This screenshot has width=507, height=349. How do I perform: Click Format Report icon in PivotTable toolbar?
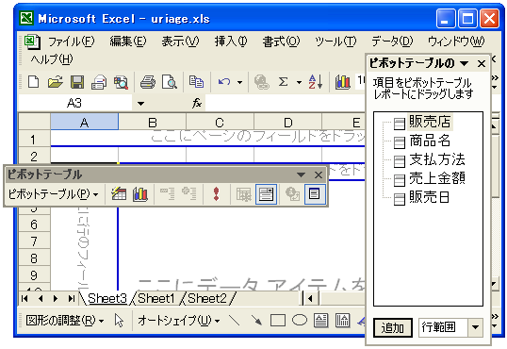(119, 194)
